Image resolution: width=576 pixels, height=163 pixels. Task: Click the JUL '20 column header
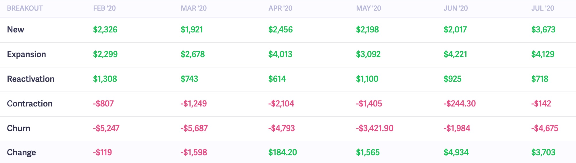[x=543, y=8]
